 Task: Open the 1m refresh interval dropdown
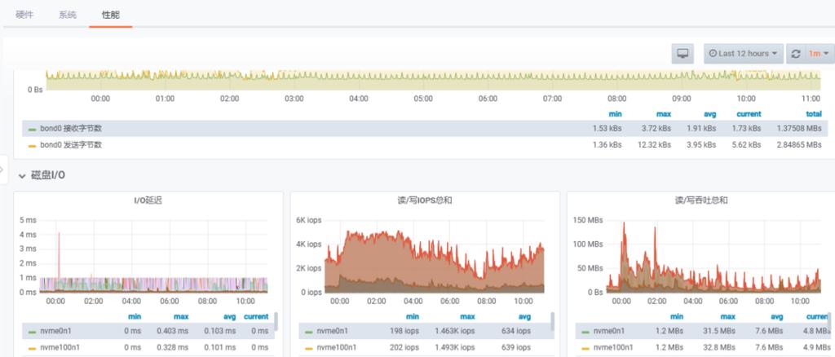(816, 54)
